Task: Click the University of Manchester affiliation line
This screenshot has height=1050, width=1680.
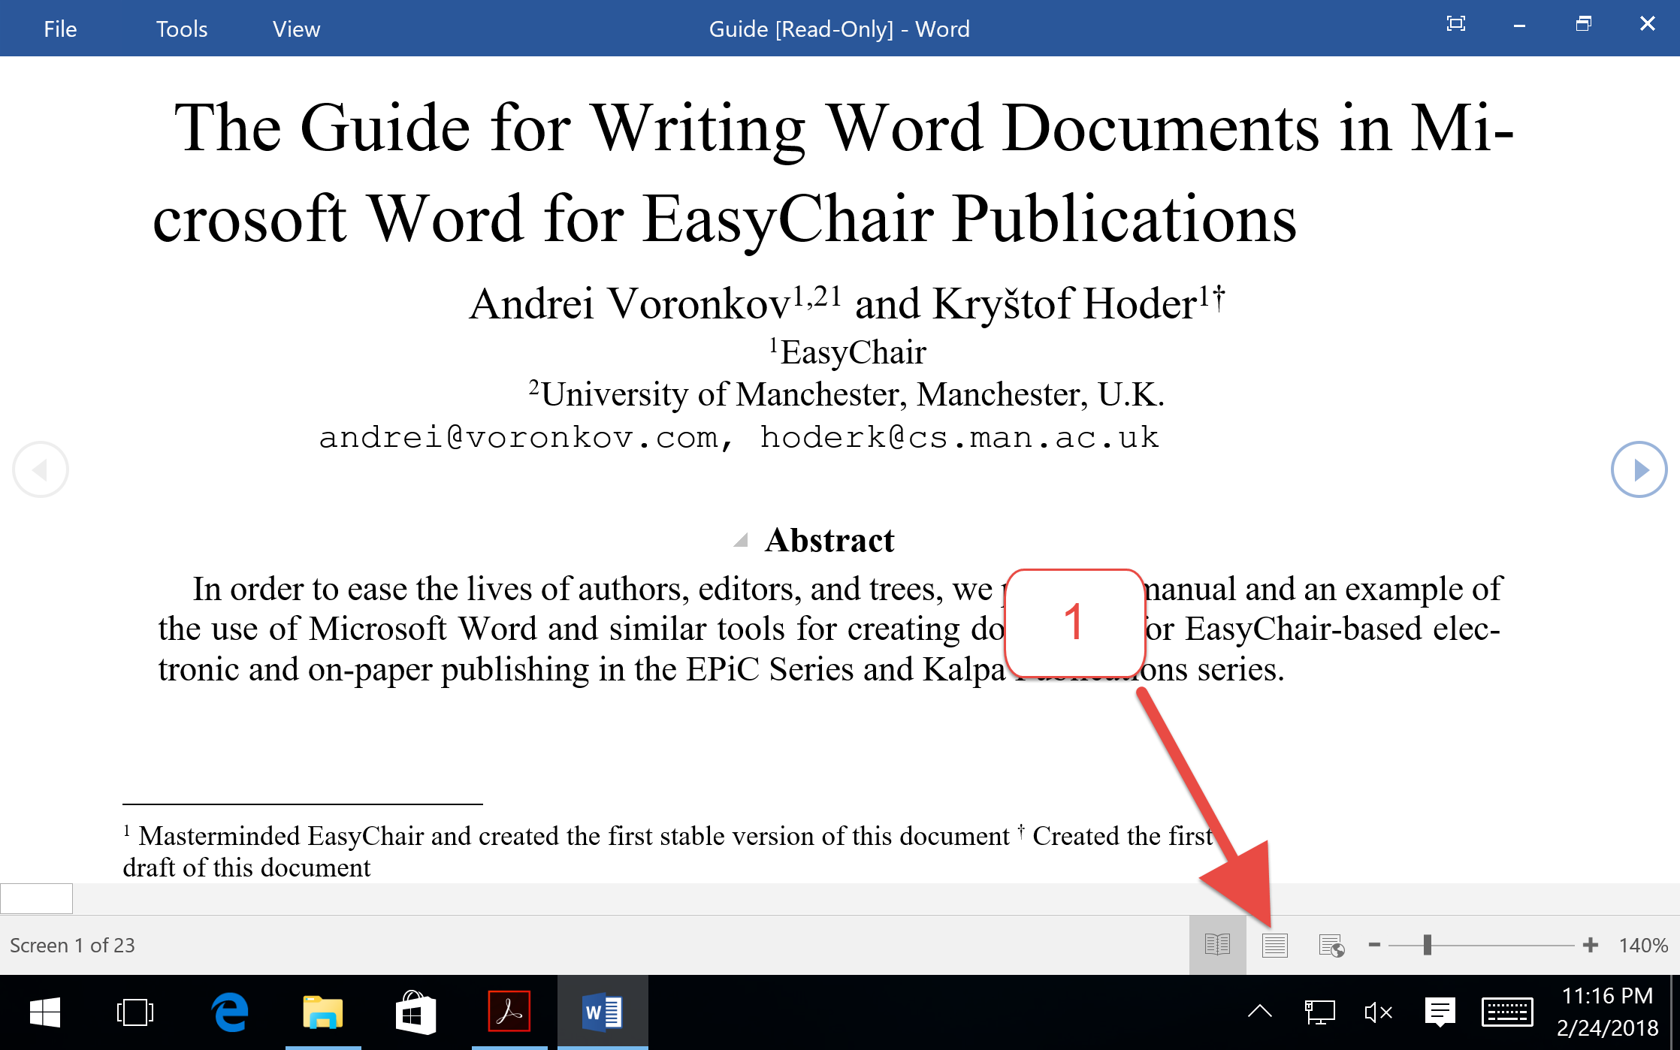Action: click(x=847, y=394)
